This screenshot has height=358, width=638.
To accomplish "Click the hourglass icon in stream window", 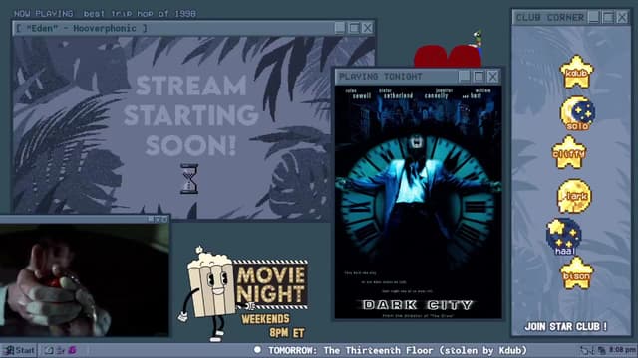I will click(189, 179).
